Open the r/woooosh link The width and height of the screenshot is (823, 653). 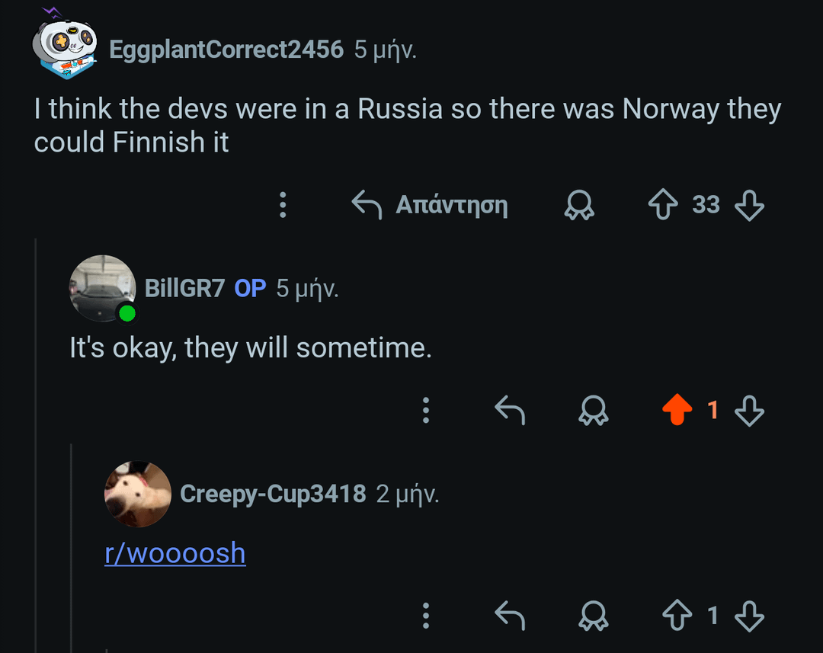click(175, 553)
